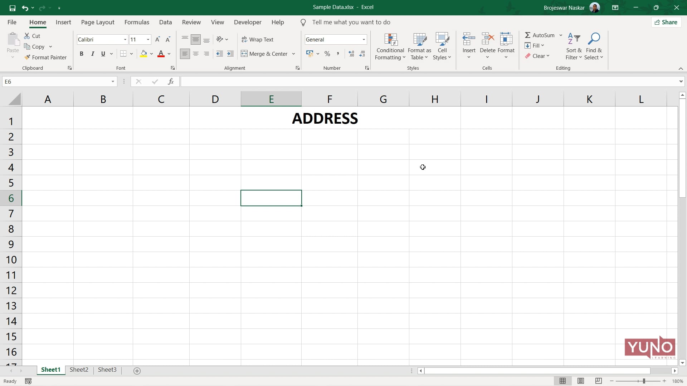Toggle Bold formatting

click(x=82, y=54)
